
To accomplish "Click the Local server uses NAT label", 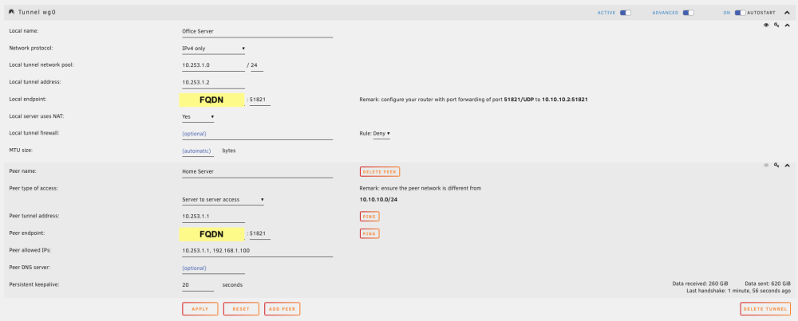I will pyautogui.click(x=36, y=116).
